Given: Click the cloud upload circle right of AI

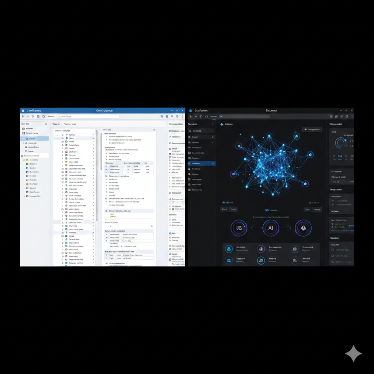Looking at the screenshot, I should click(303, 228).
